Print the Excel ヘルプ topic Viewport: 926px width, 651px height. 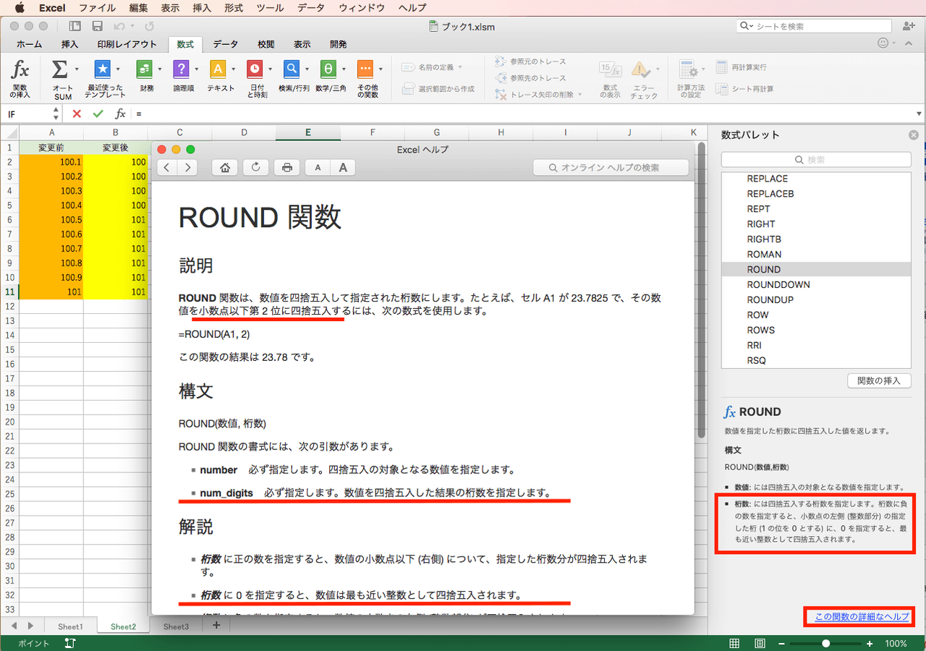pyautogui.click(x=287, y=168)
